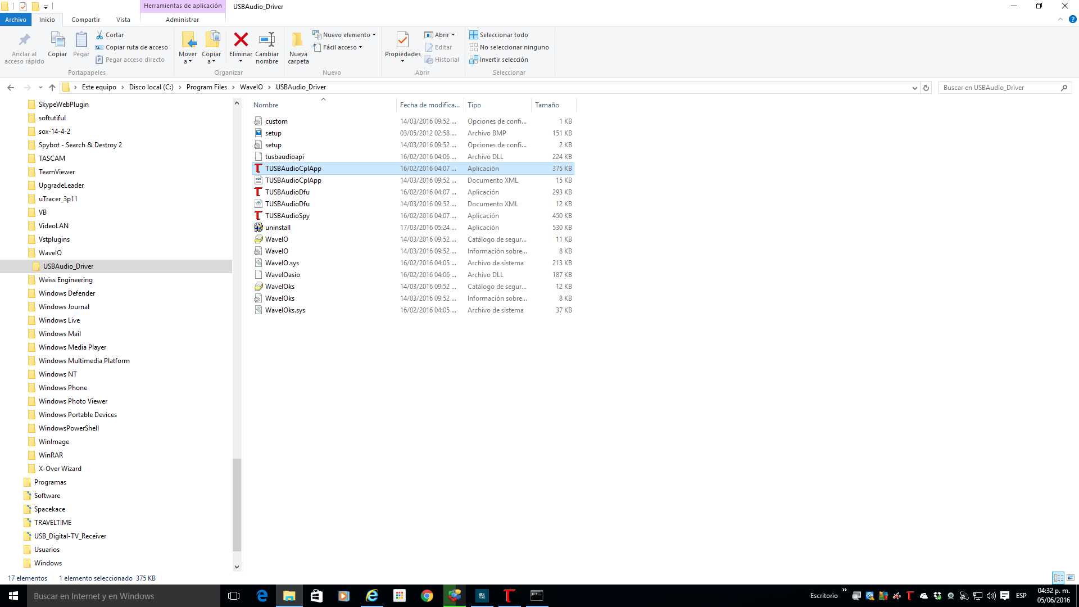Select Windows Media Player folder in tree
The height and width of the screenshot is (607, 1079).
point(72,347)
